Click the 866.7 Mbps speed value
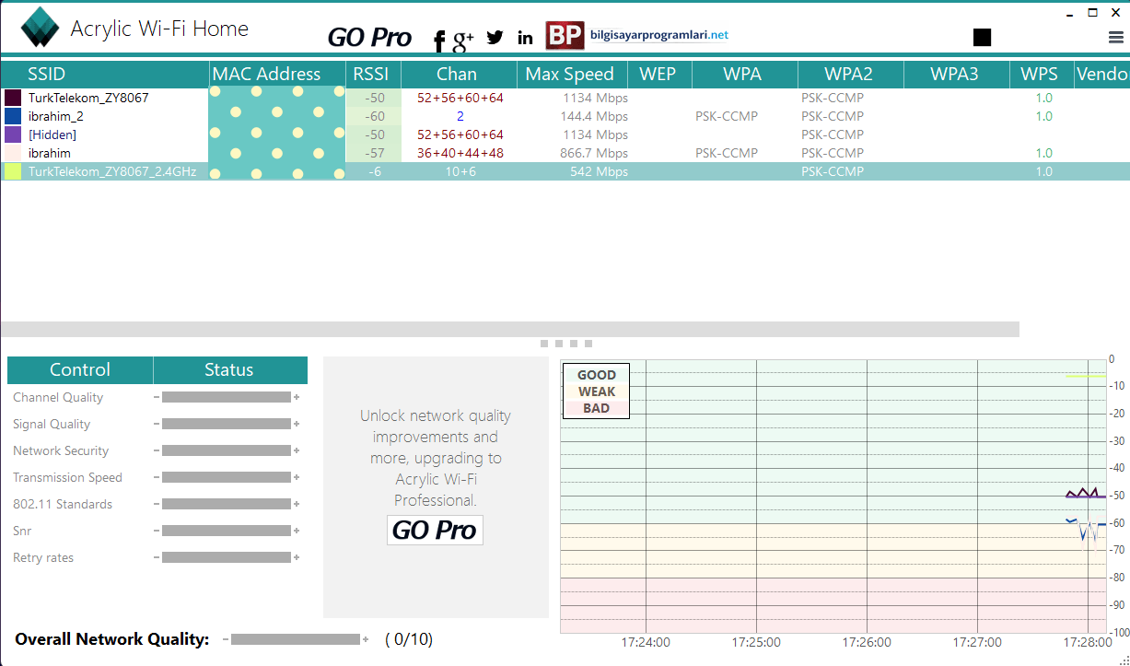The image size is (1130, 666). pos(594,153)
